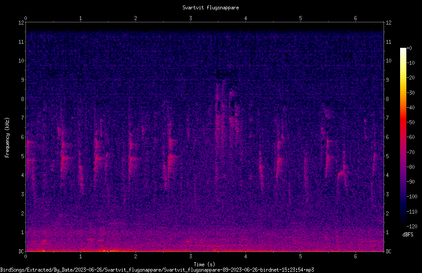Click '3' on the top time axis
The image size is (422, 273).
tap(190, 18)
